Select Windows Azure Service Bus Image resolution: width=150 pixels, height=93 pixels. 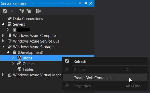(36, 41)
